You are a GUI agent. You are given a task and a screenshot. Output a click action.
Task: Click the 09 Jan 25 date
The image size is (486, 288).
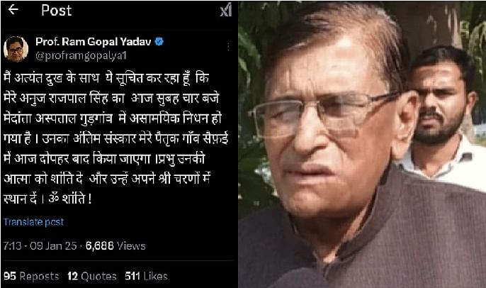(53, 246)
